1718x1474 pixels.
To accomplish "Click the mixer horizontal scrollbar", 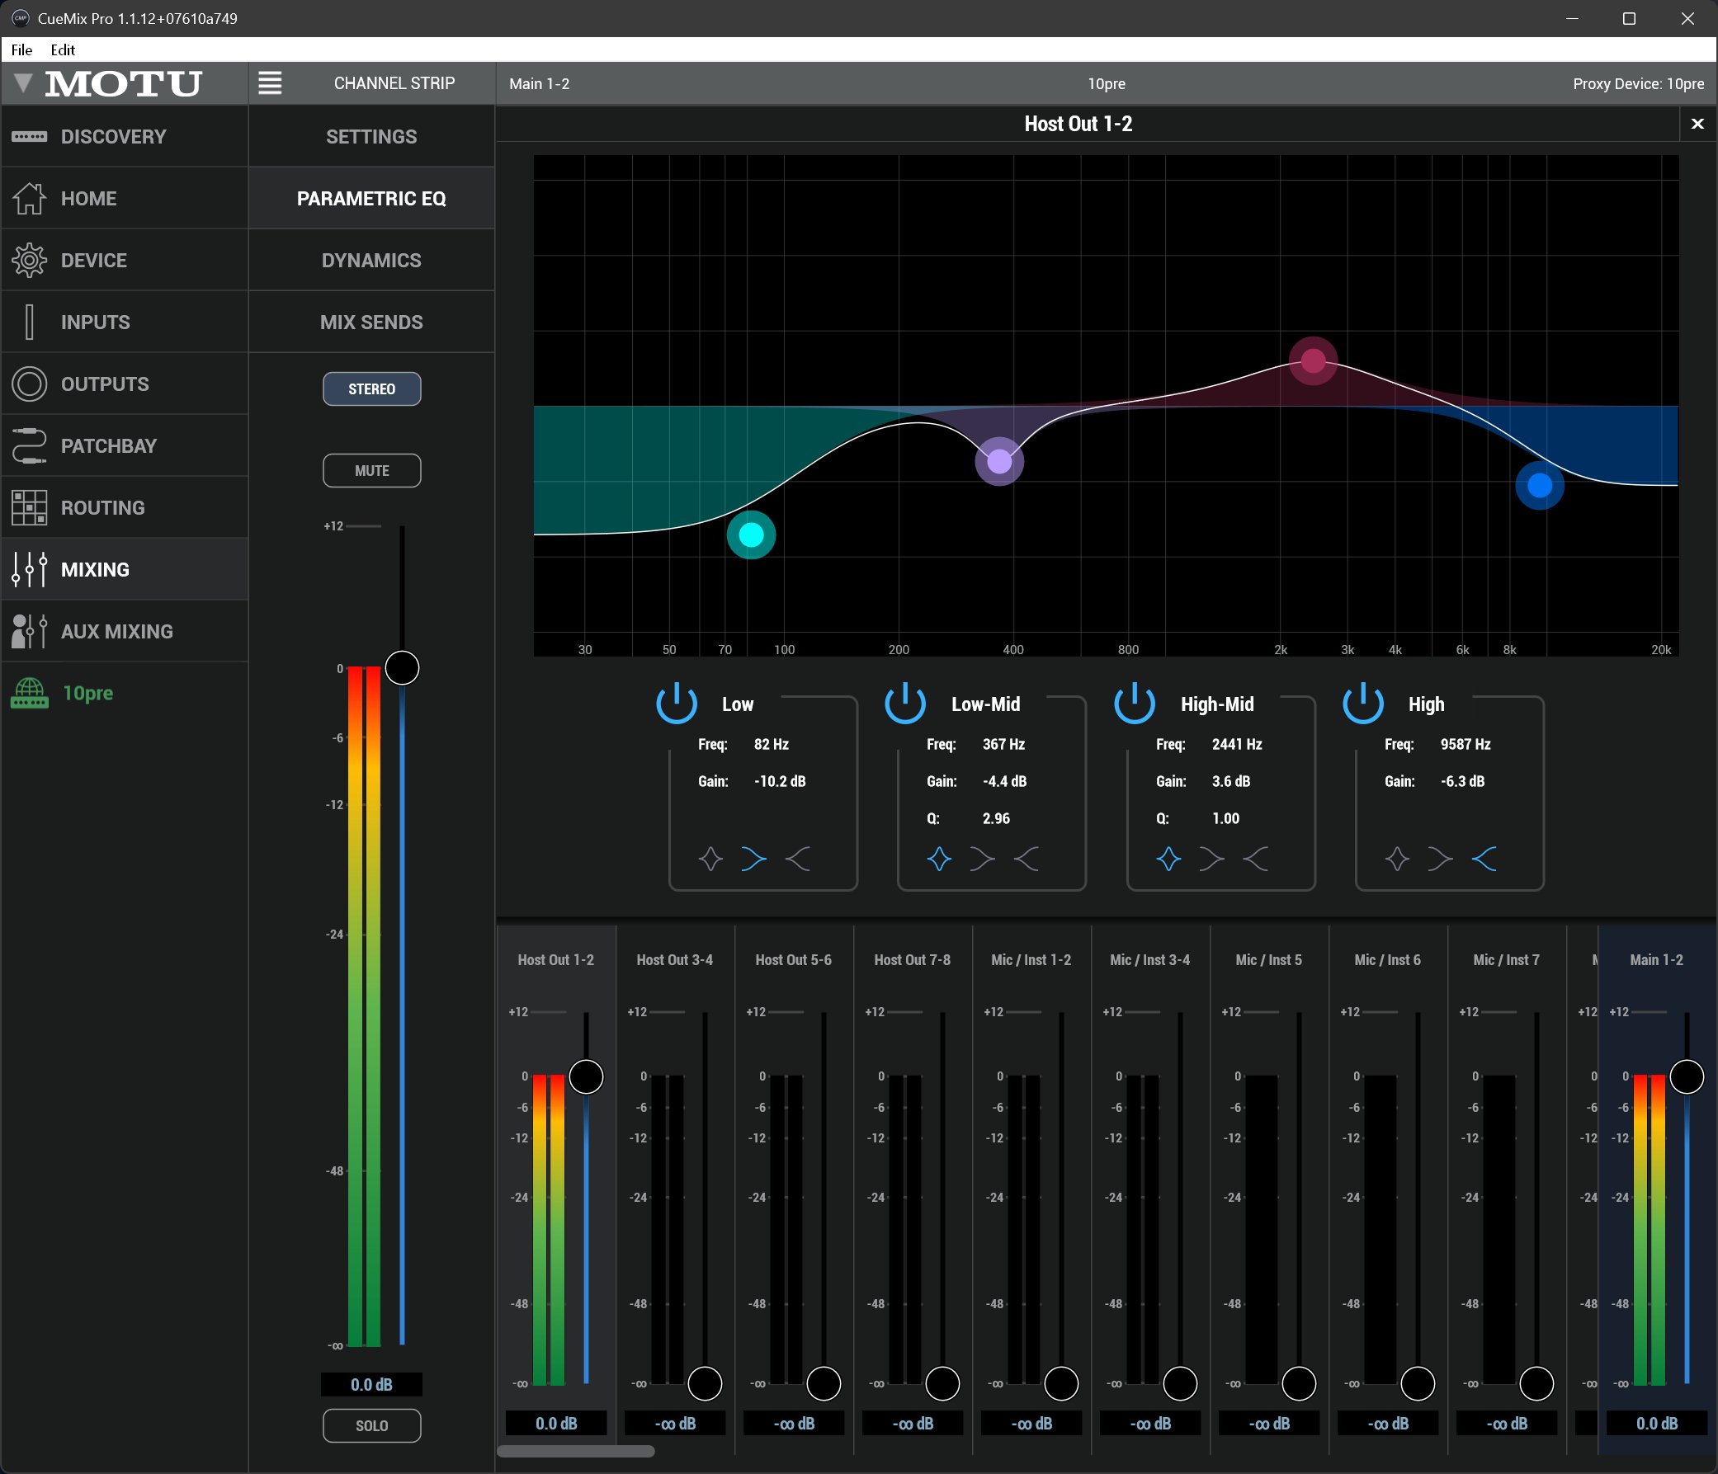I will tap(575, 1451).
